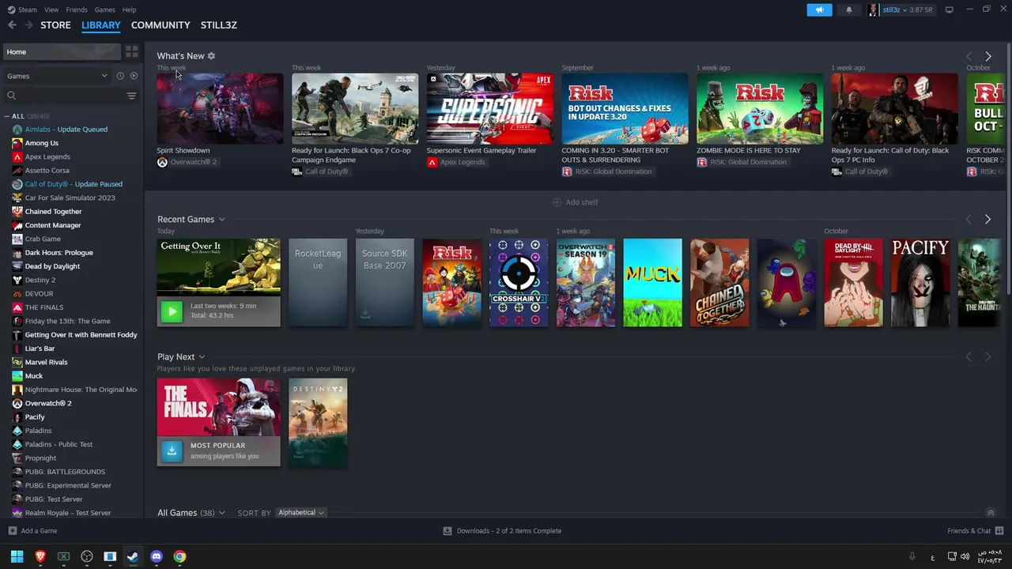
Task: Open Spirit Showdown news thumbnail
Action: click(220, 108)
